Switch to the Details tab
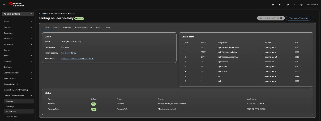321x121 pixels. coord(46,28)
